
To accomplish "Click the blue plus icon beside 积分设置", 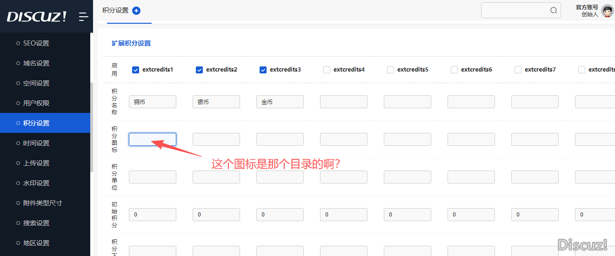I will [136, 11].
